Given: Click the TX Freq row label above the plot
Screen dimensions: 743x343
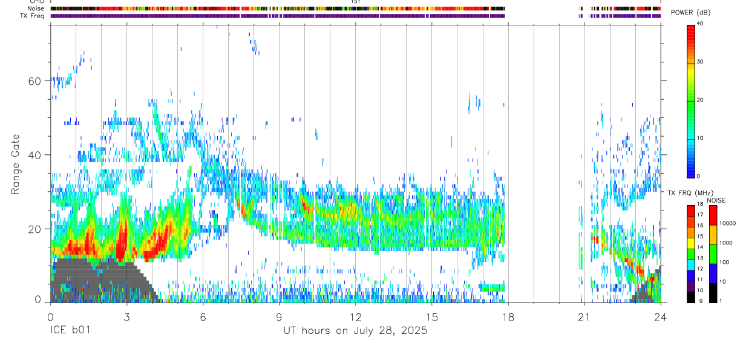Looking at the screenshot, I should click(33, 16).
